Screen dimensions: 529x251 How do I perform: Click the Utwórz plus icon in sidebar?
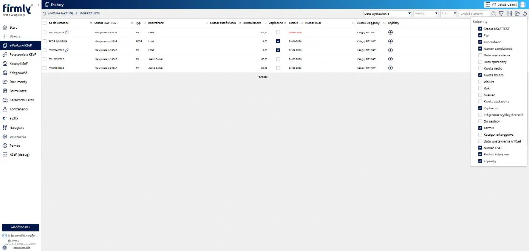click(5, 36)
